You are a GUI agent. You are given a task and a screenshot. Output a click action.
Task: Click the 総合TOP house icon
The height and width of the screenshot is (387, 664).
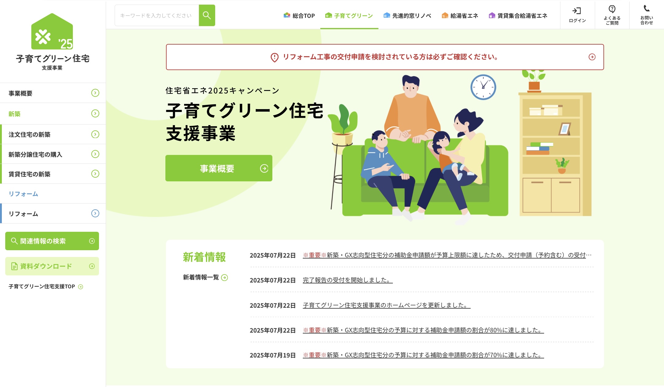(287, 15)
